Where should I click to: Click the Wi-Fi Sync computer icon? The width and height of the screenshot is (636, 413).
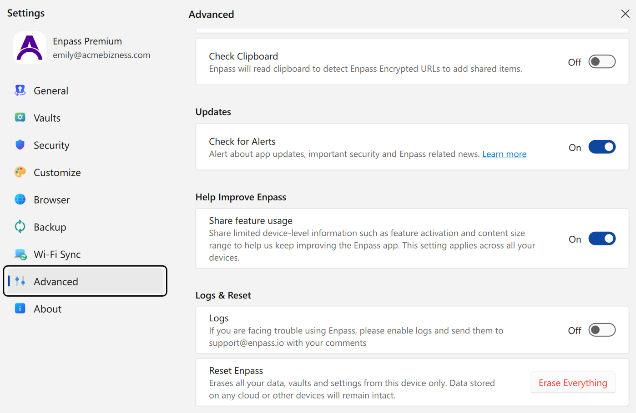pos(20,254)
